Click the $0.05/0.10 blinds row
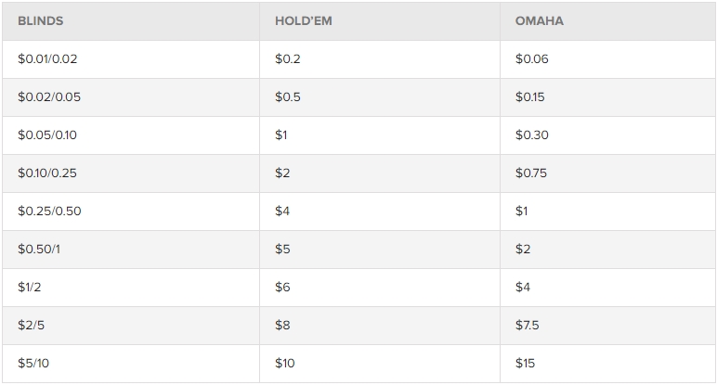 (47, 135)
